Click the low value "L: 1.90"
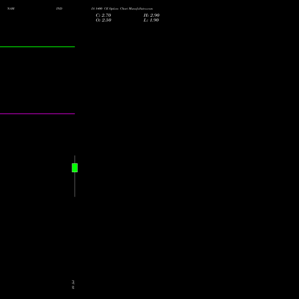This screenshot has width=299, height=299. pyautogui.click(x=151, y=20)
